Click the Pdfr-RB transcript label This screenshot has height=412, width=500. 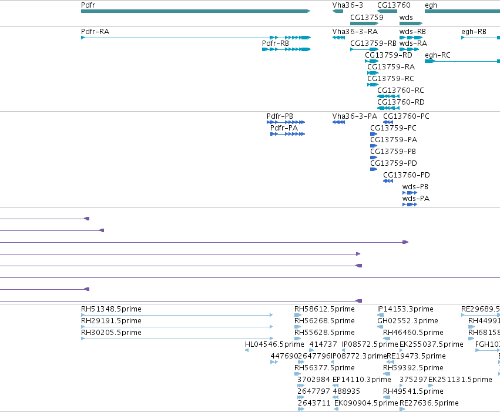tap(276, 43)
